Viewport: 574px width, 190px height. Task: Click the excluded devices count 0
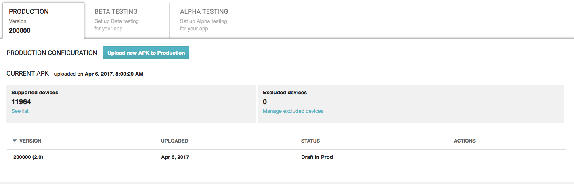(265, 102)
